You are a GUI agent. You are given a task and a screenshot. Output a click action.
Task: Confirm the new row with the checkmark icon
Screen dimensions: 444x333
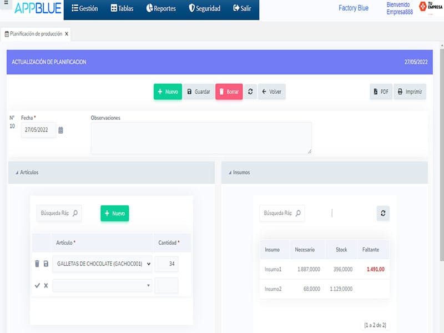[x=37, y=285]
